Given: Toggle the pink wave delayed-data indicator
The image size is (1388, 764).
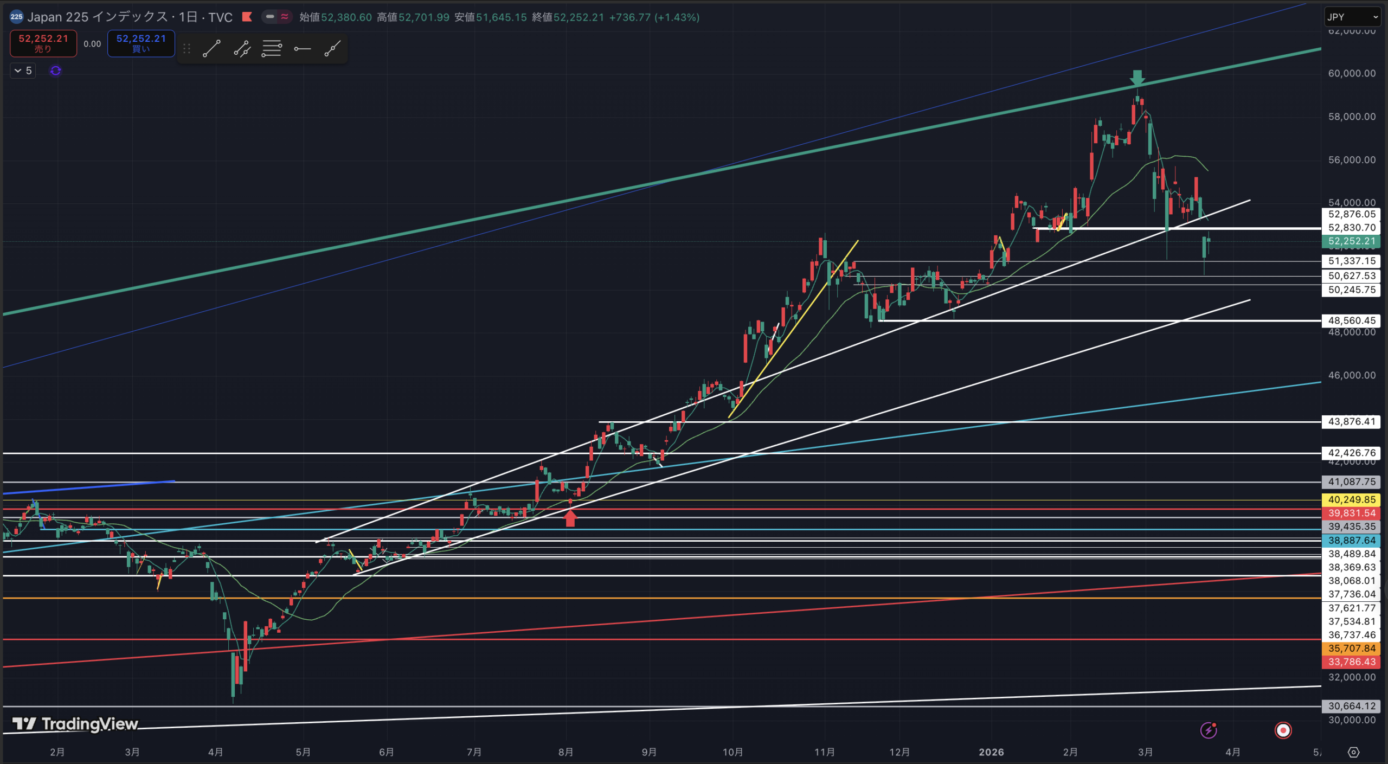Looking at the screenshot, I should point(285,17).
